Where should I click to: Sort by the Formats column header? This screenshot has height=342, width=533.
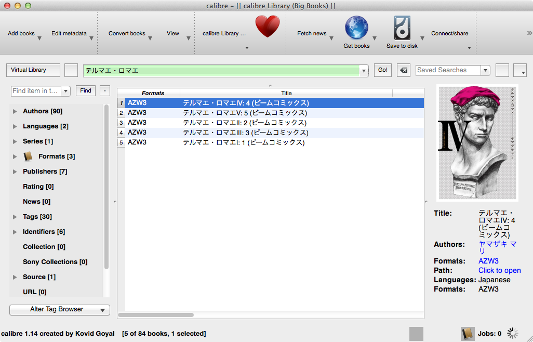(x=153, y=93)
